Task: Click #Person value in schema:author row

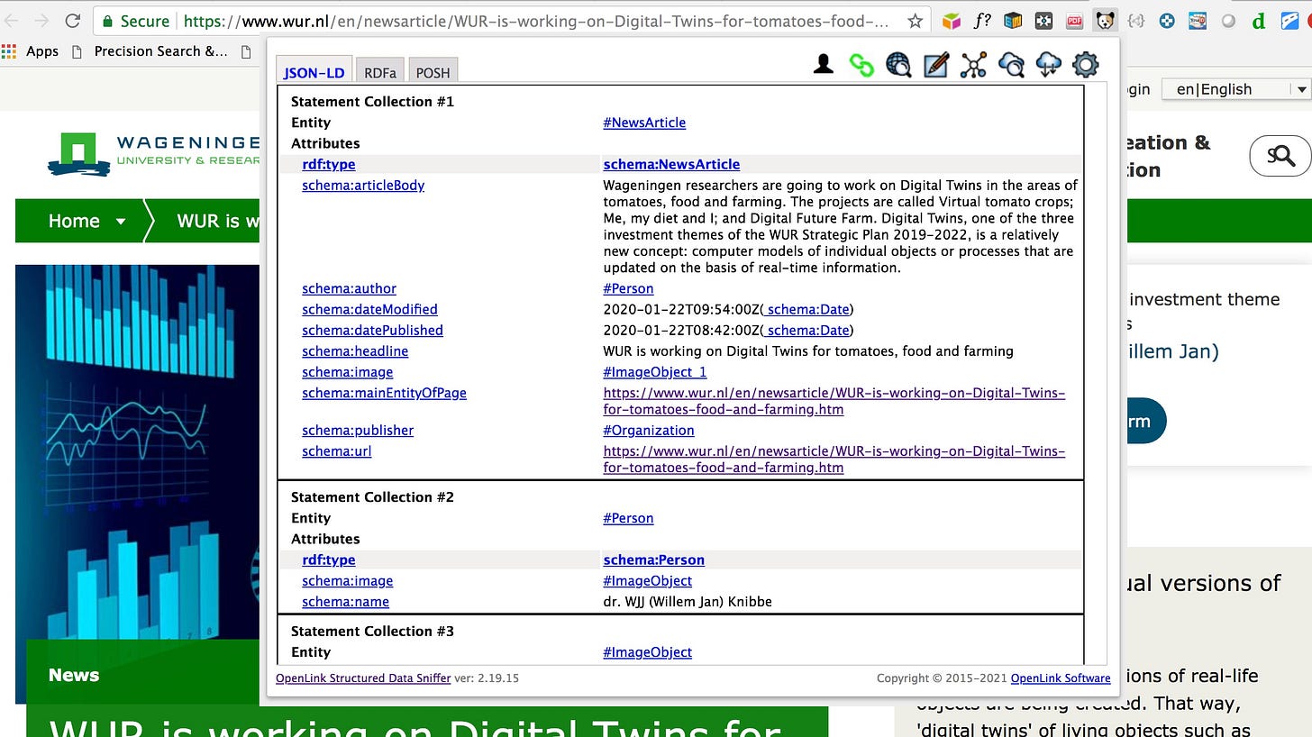Action: click(628, 288)
